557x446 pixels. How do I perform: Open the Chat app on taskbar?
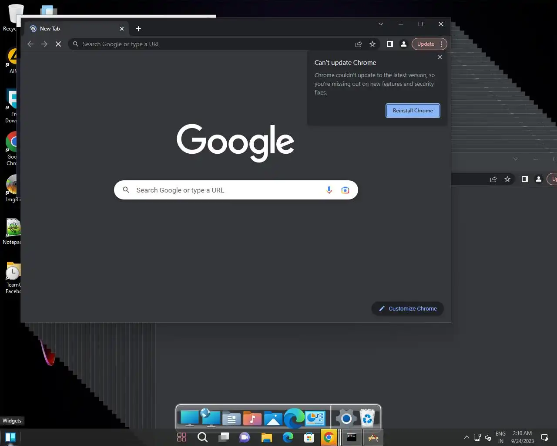click(x=245, y=437)
